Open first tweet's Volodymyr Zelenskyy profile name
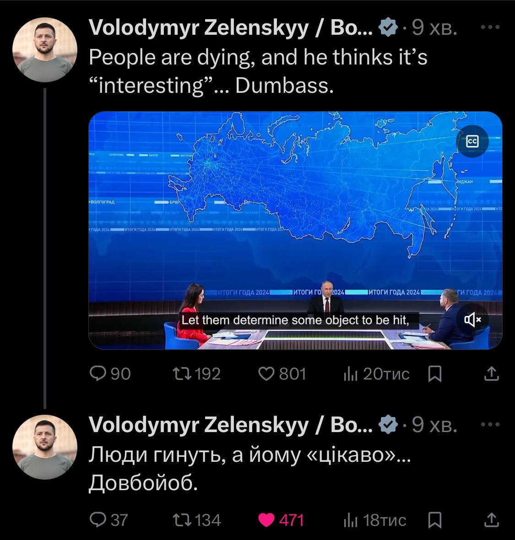Image resolution: width=515 pixels, height=540 pixels. [x=230, y=28]
